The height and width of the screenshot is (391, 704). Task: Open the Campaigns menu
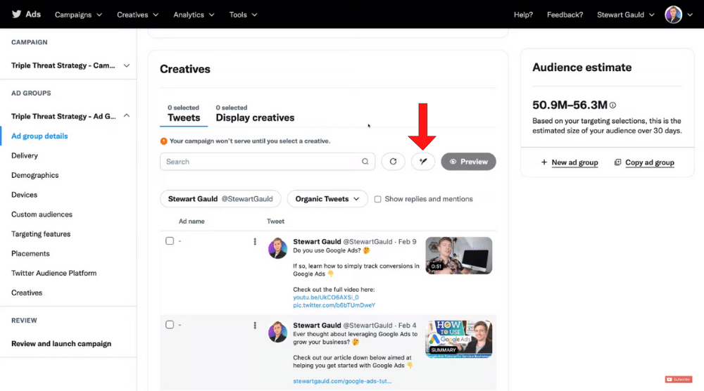(x=79, y=15)
